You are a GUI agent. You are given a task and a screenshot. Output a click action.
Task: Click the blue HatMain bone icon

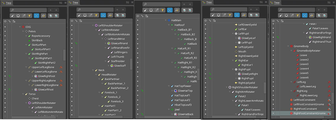tap(169, 20)
